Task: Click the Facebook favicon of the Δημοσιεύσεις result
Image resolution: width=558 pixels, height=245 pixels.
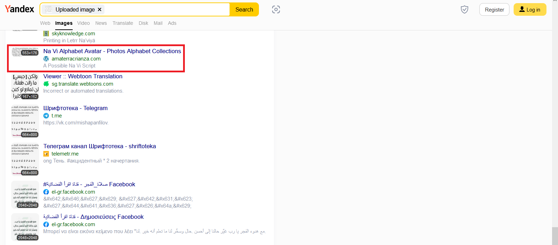Action: coord(46,224)
